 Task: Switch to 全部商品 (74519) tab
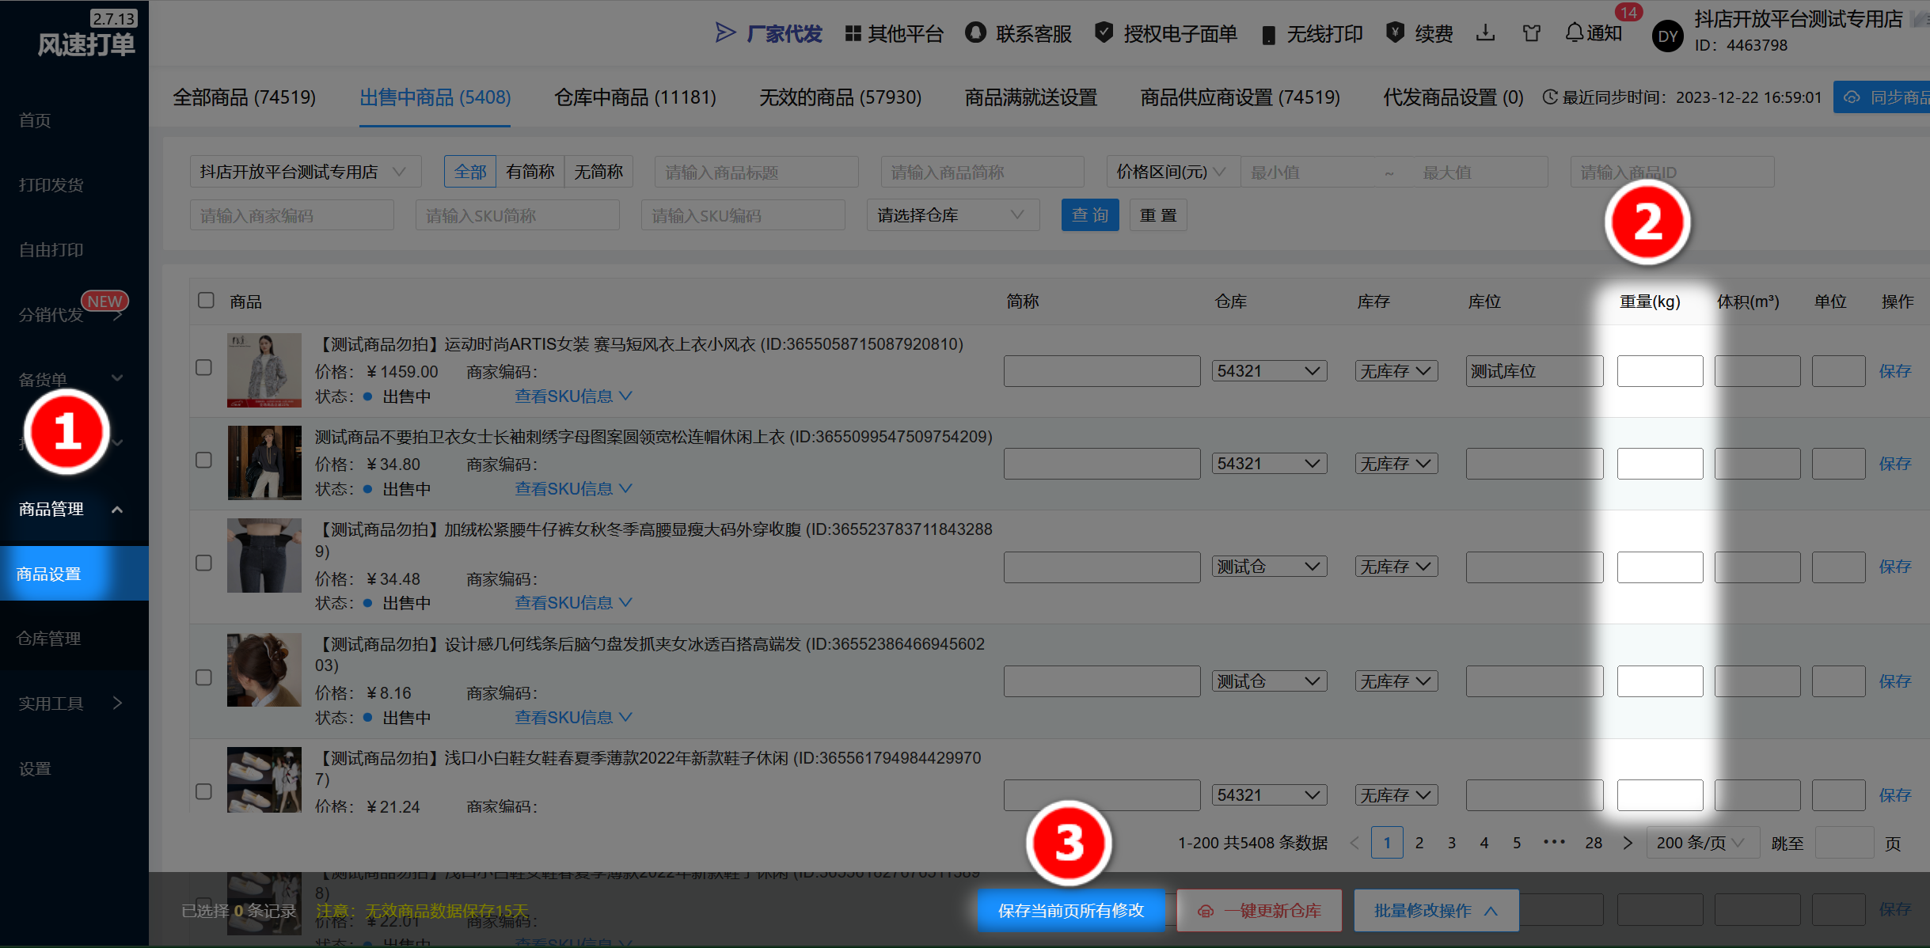pos(245,97)
